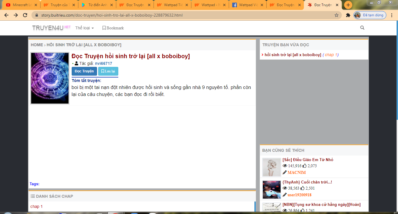
Task: Open the Chrome extensions puzzle icon
Action: pos(348,15)
